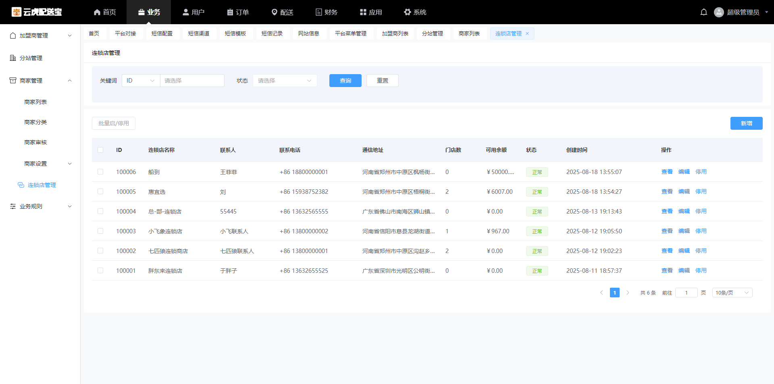The width and height of the screenshot is (774, 384).
Task: Switch to the 平台菜单管理 tab
Action: click(351, 34)
